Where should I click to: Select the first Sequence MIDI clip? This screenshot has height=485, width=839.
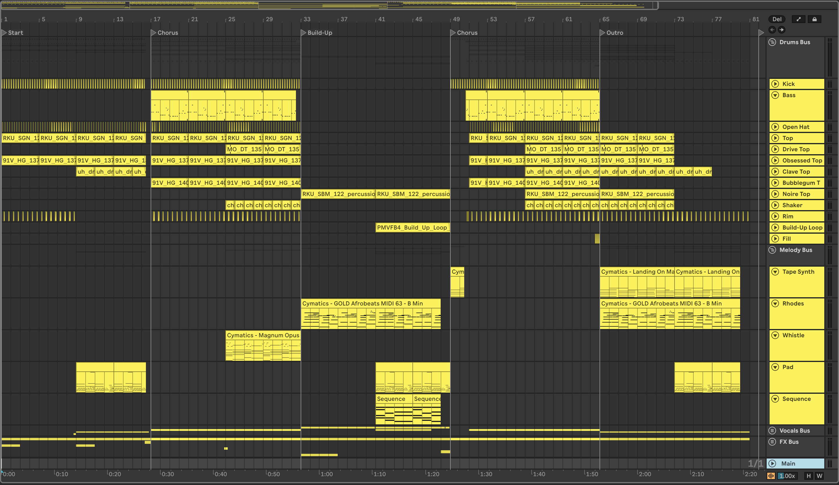click(394, 409)
